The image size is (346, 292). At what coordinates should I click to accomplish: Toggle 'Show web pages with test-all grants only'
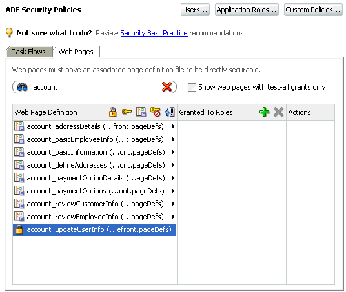(x=192, y=87)
